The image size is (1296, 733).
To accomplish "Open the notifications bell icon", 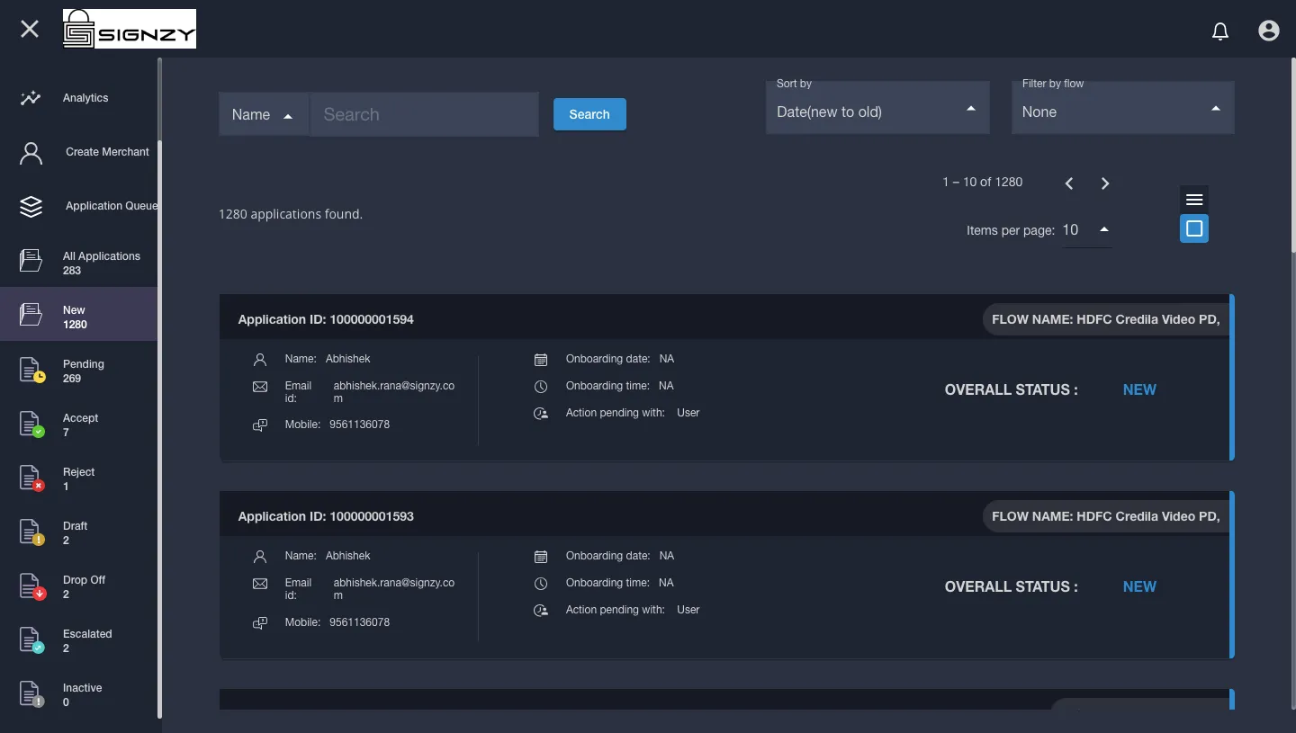I will point(1220,31).
